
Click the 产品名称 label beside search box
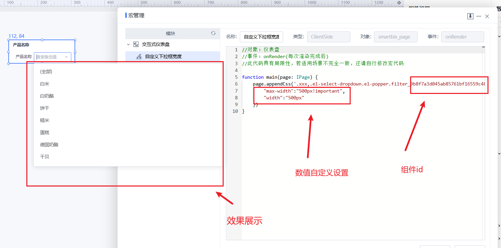pyautogui.click(x=24, y=57)
